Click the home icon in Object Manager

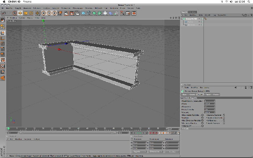(x=245, y=15)
